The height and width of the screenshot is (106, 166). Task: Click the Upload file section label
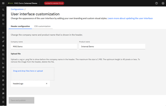coord(16,54)
